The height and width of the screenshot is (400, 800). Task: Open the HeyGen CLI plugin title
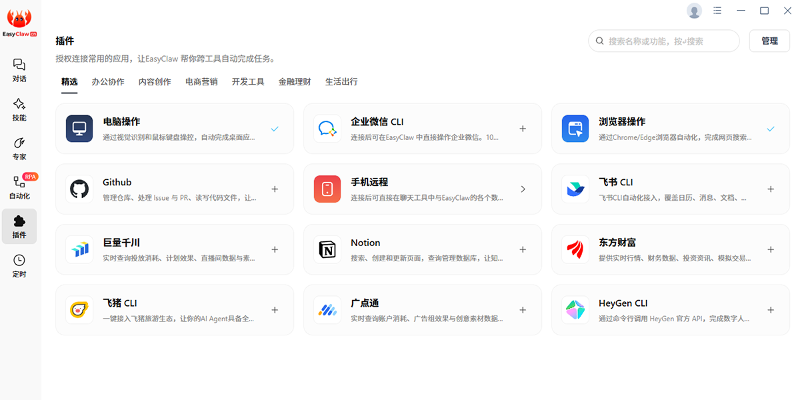pos(623,303)
